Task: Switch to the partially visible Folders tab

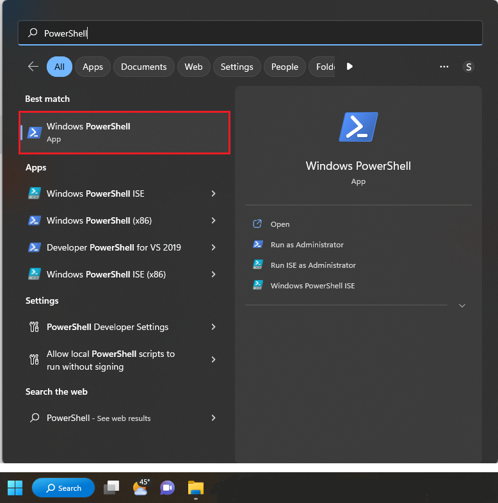Action: [322, 67]
